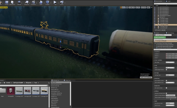The width and height of the screenshot is (177, 108).
Task: Open the Content browser toolbar icon
Action: pos(6,3)
